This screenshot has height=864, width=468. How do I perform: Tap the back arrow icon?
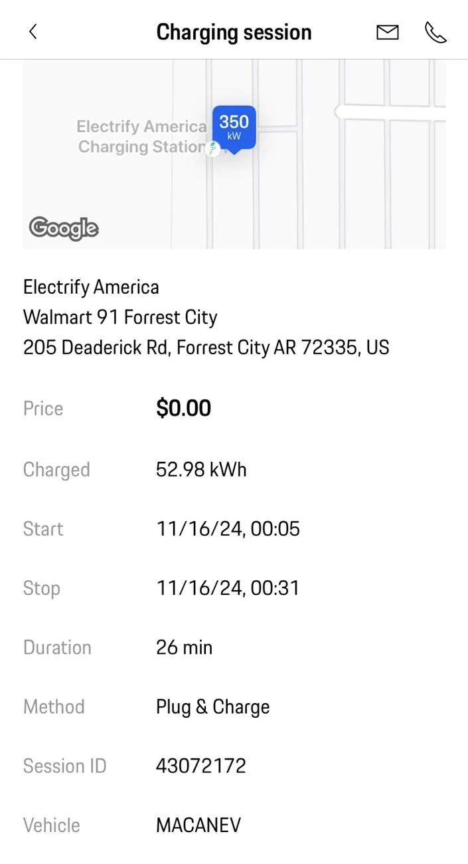[x=33, y=32]
